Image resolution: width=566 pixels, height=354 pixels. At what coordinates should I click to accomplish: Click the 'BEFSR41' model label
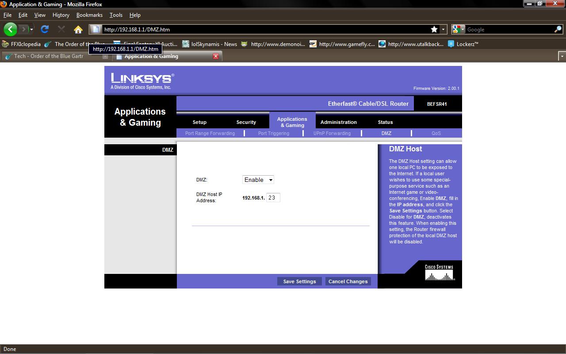(437, 104)
